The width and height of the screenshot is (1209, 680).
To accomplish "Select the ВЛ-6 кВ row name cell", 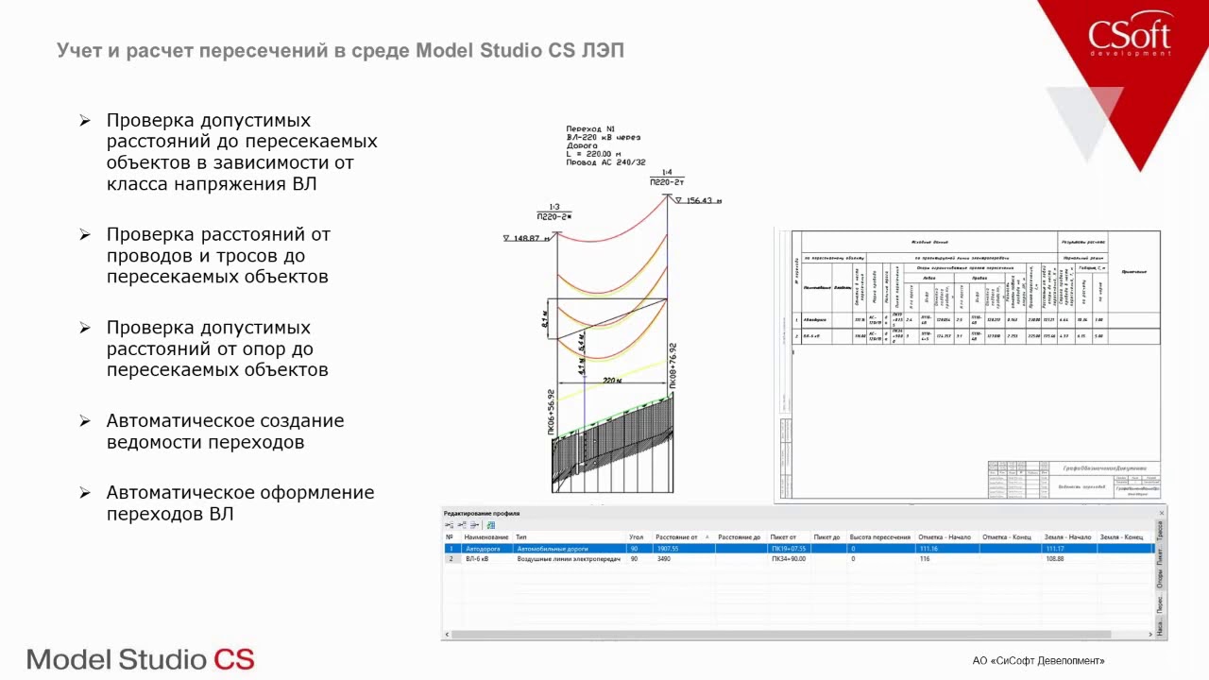I will 487,559.
